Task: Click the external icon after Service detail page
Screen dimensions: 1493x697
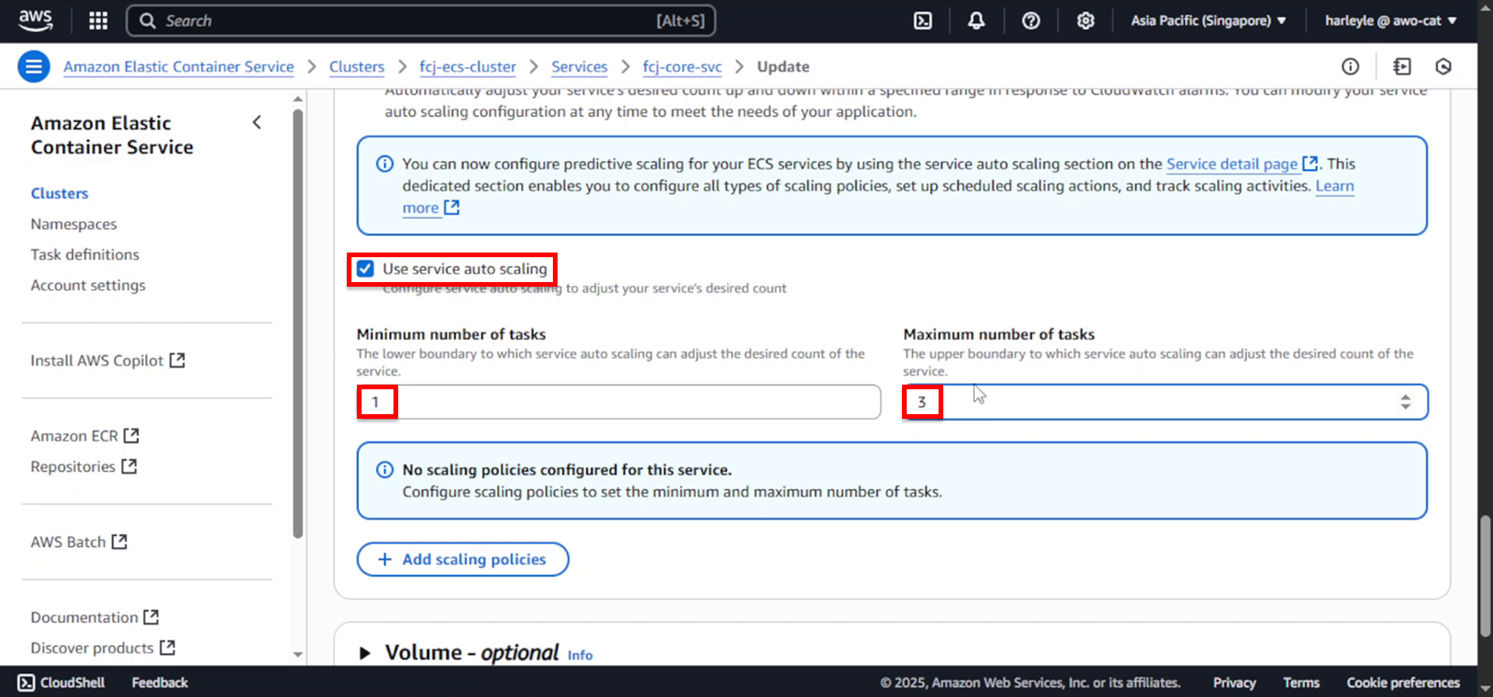Action: [1310, 163]
